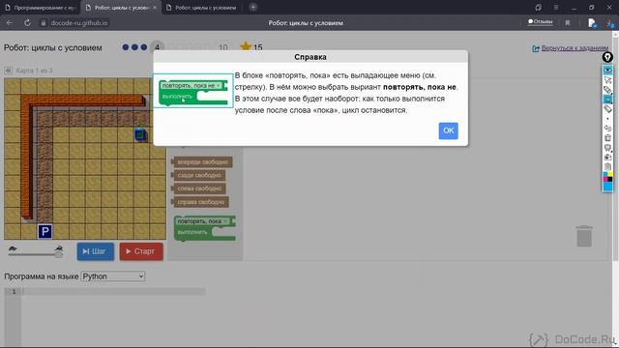Click the padlock site security icon
The width and height of the screenshot is (619, 348).
coord(44,23)
